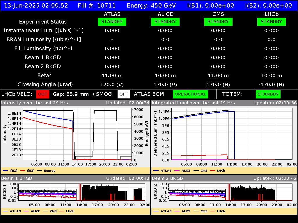The width and height of the screenshot is (298, 223).
Task: Click the CMS STANDBY status indicator
Action: pyautogui.click(x=218, y=22)
